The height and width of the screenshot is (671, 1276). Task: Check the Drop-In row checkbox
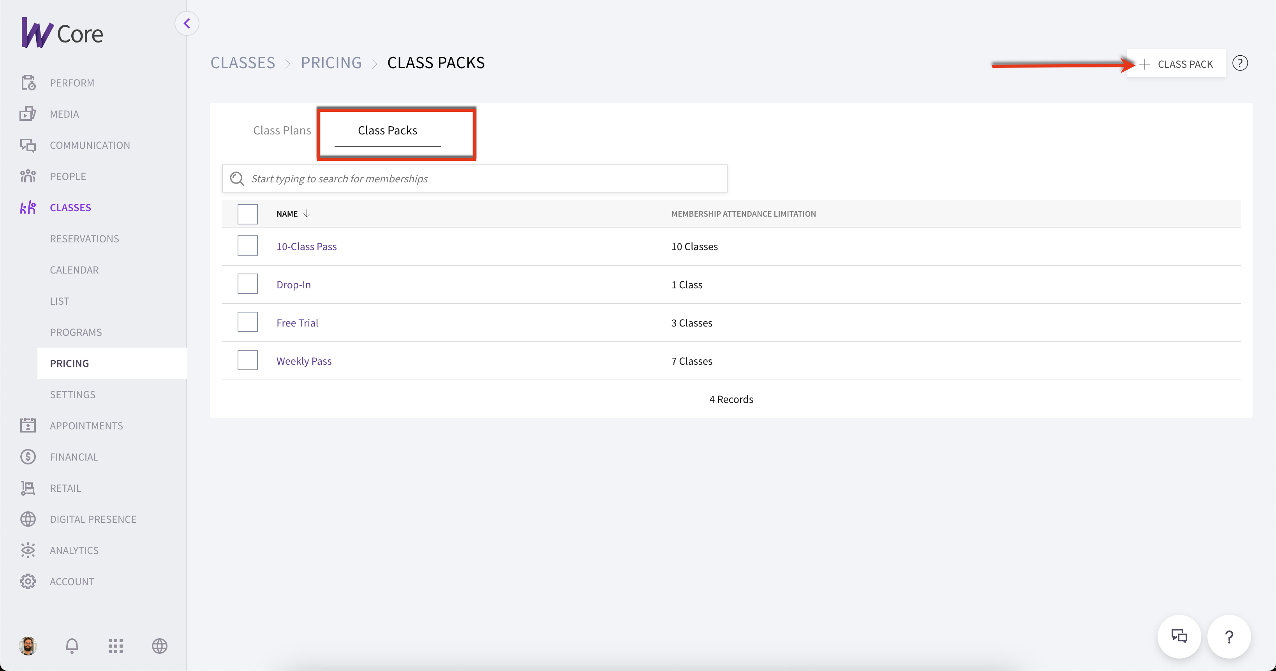248,283
